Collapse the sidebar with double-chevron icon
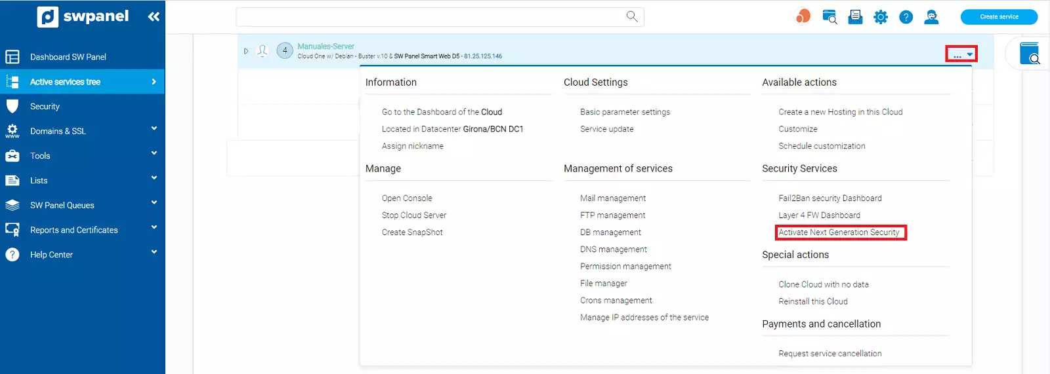The width and height of the screenshot is (1050, 374). pos(154,17)
